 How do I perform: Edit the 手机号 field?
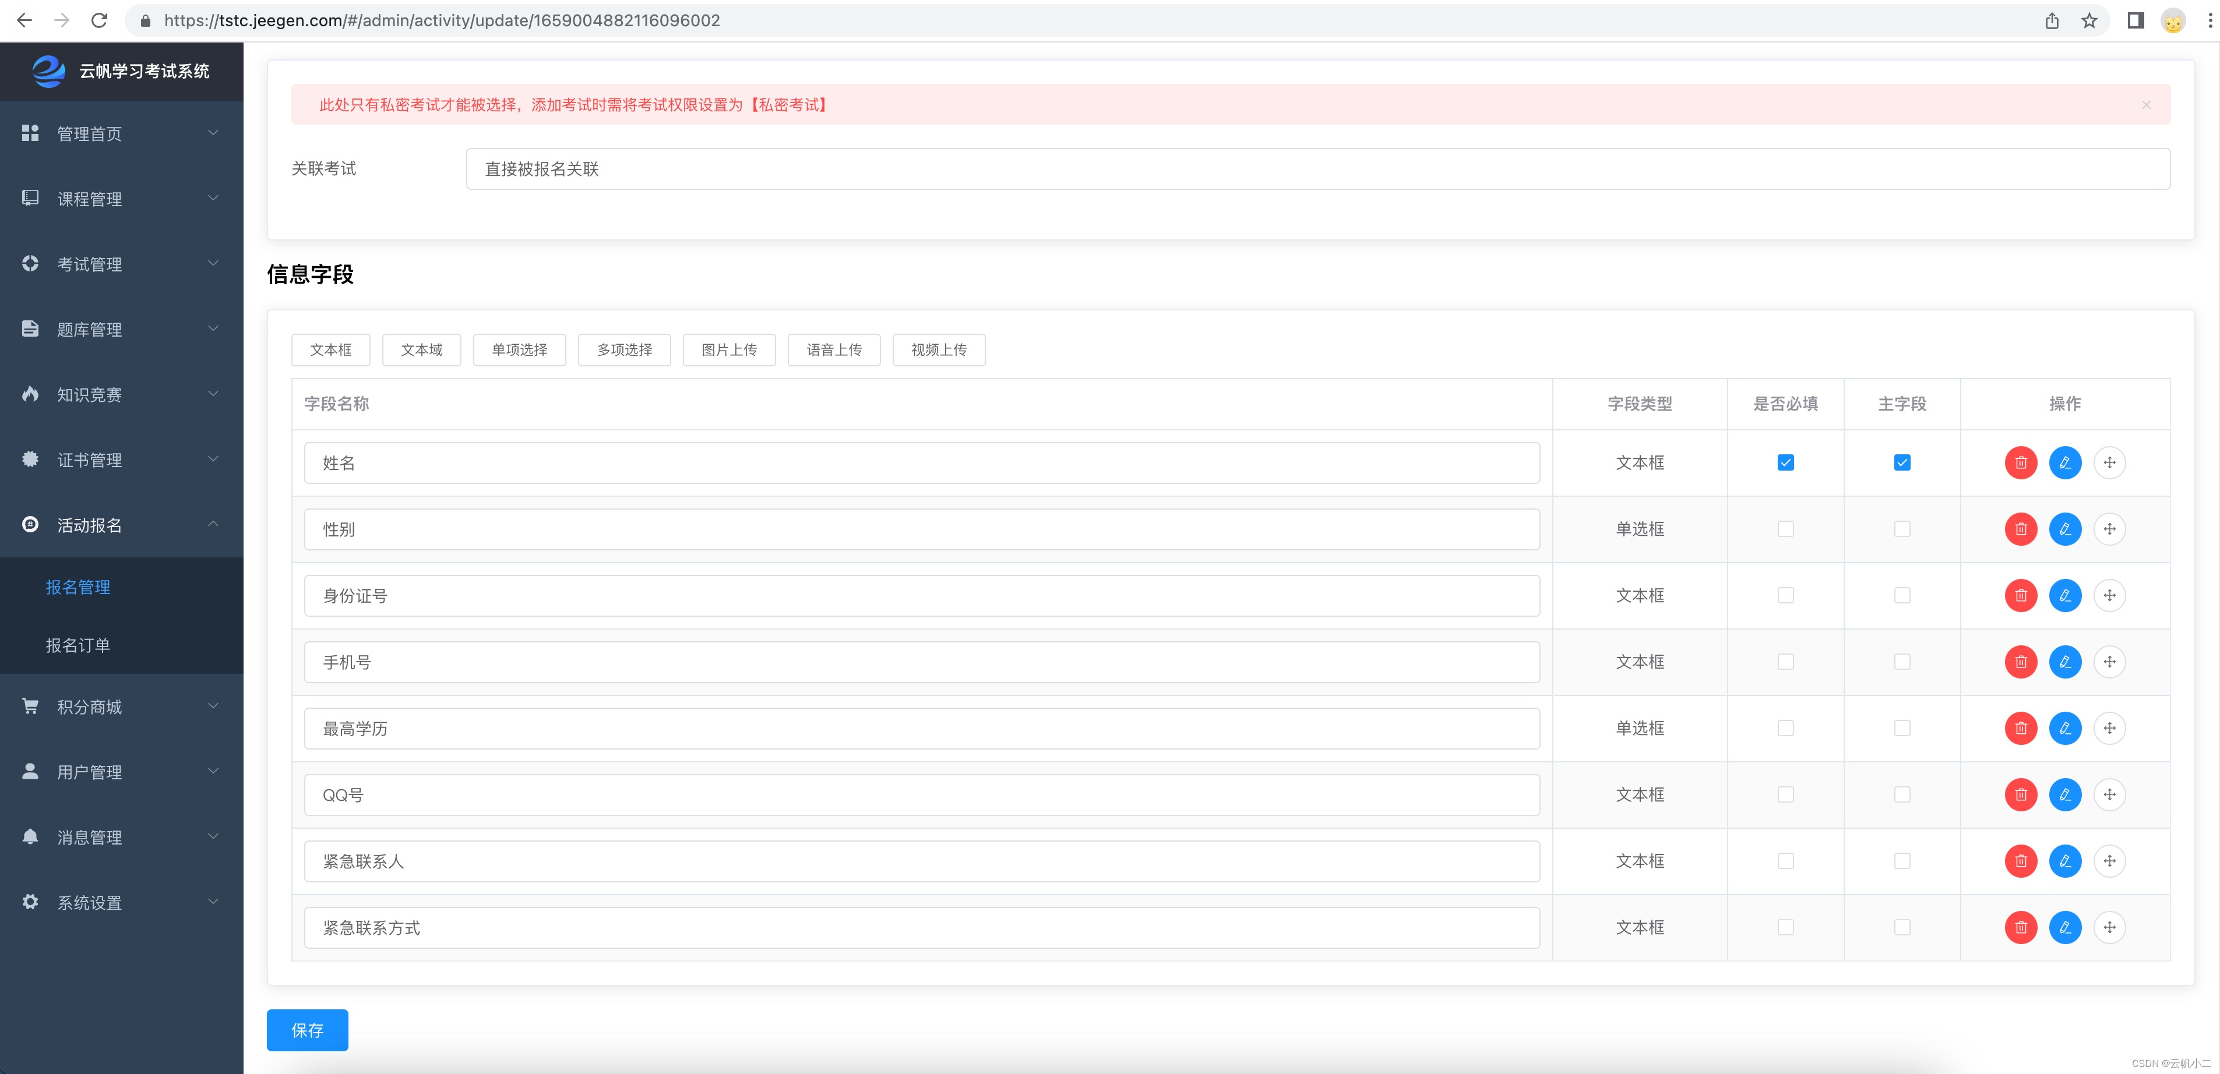(2065, 662)
